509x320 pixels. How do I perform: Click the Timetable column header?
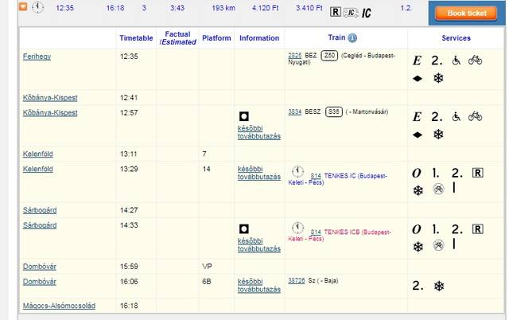click(x=135, y=38)
